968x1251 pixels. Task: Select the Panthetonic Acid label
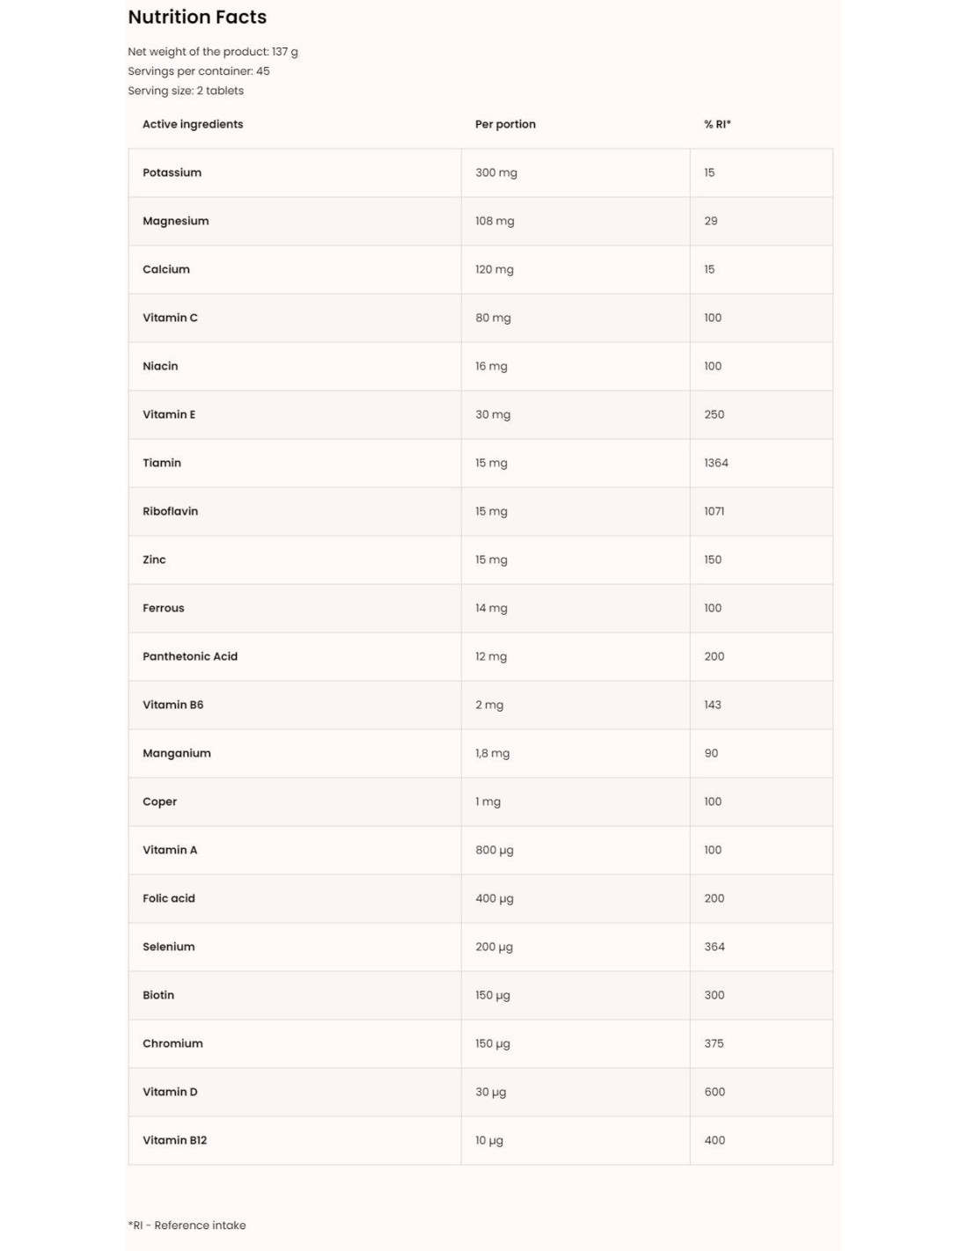pos(190,656)
